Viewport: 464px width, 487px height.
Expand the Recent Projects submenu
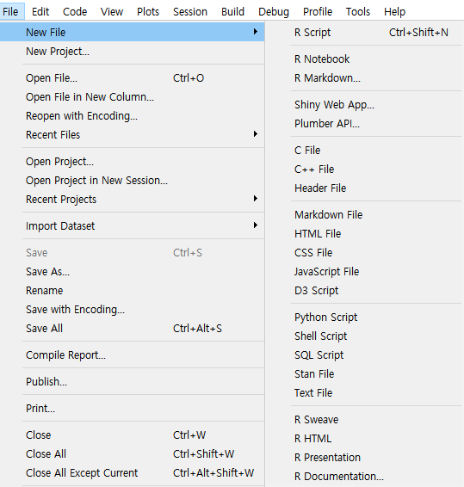pos(132,200)
